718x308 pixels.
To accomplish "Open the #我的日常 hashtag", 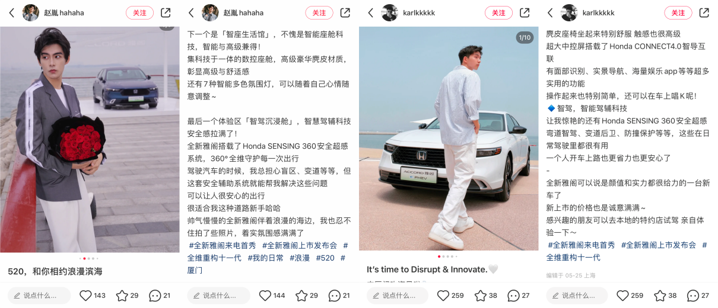I will [265, 258].
